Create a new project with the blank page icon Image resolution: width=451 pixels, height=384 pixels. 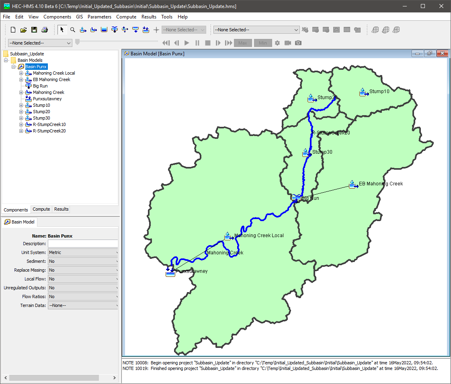click(13, 30)
